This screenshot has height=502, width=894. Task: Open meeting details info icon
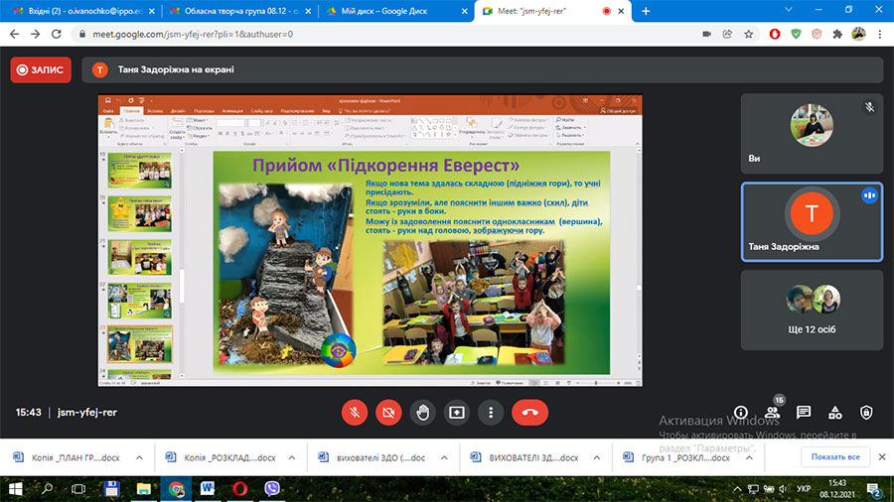click(x=741, y=413)
